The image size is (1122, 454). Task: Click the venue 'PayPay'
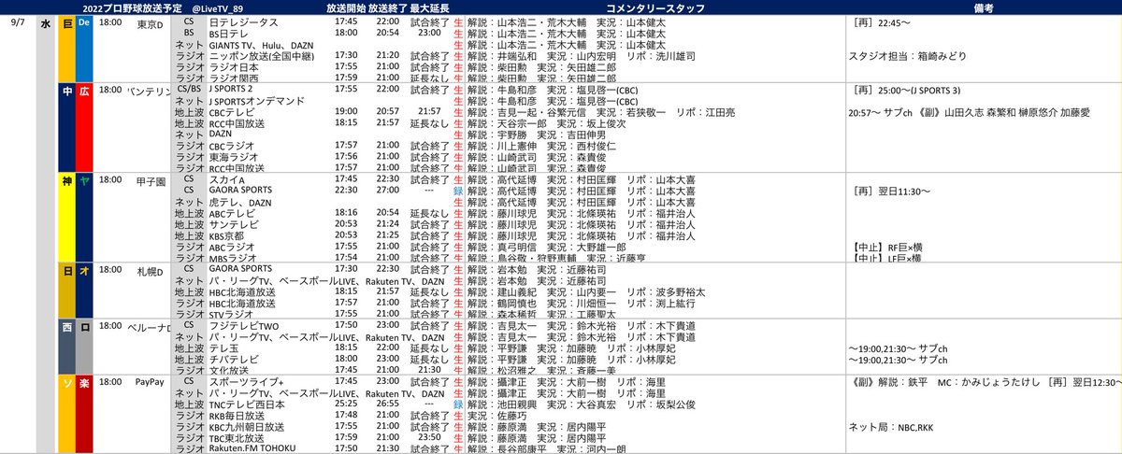[151, 382]
